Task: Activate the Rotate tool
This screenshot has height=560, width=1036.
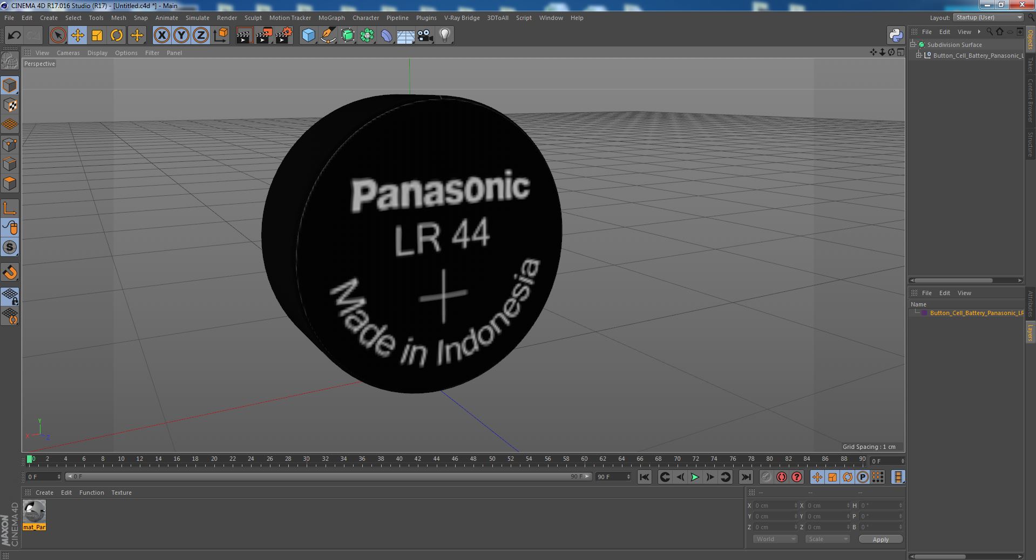Action: (x=117, y=36)
